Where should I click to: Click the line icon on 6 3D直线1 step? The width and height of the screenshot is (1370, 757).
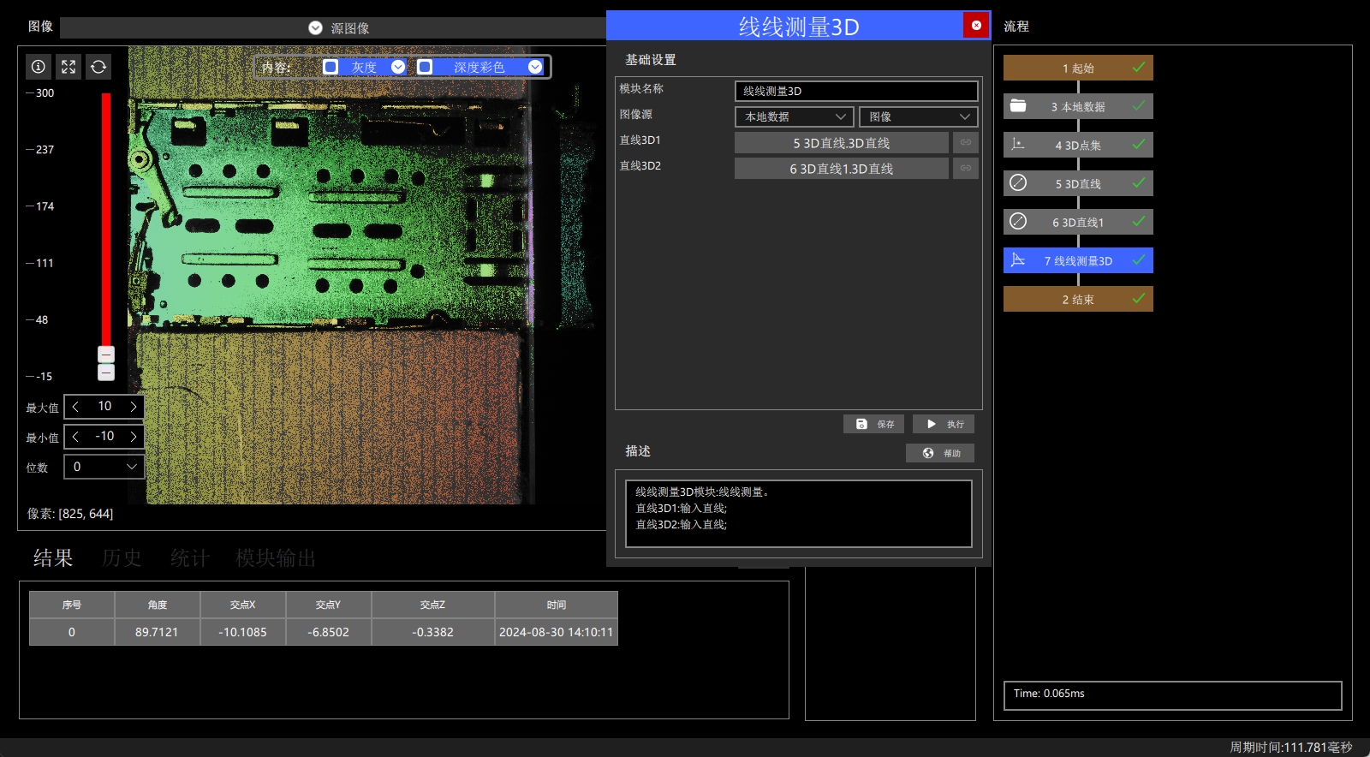tap(1018, 221)
